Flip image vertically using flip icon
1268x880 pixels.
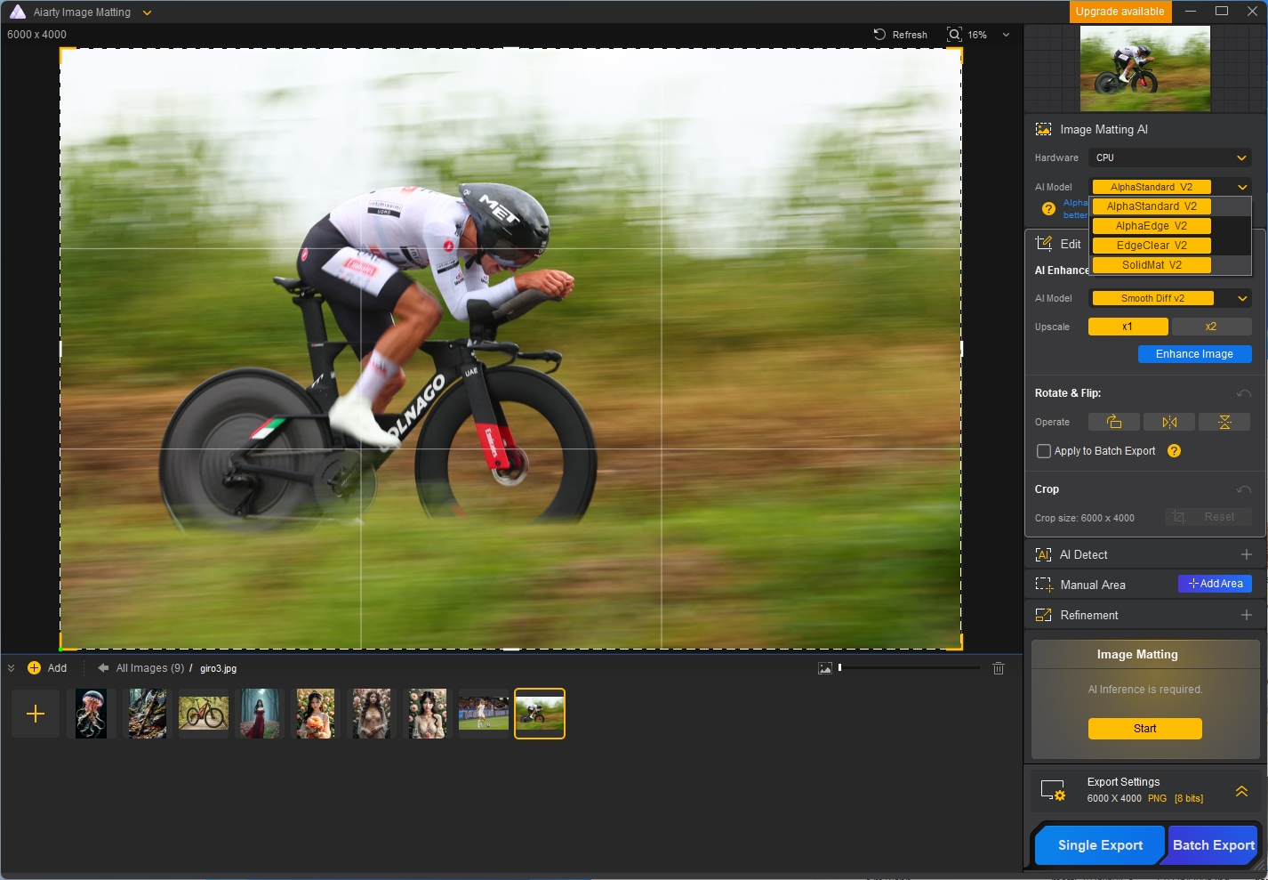click(1224, 422)
